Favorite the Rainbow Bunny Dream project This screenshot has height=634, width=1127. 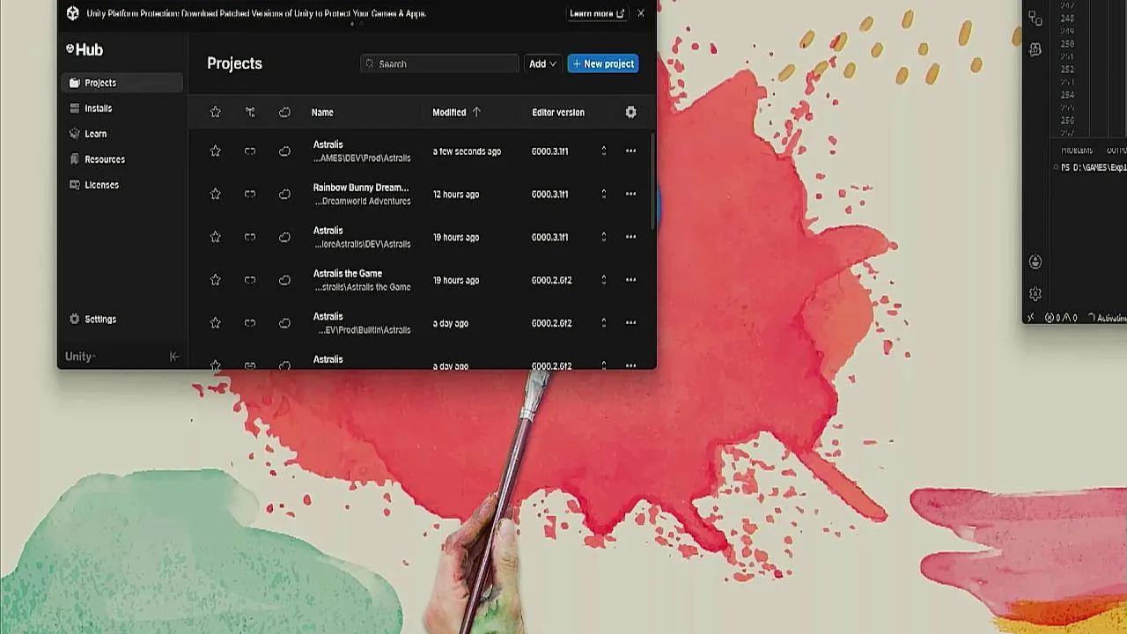215,194
